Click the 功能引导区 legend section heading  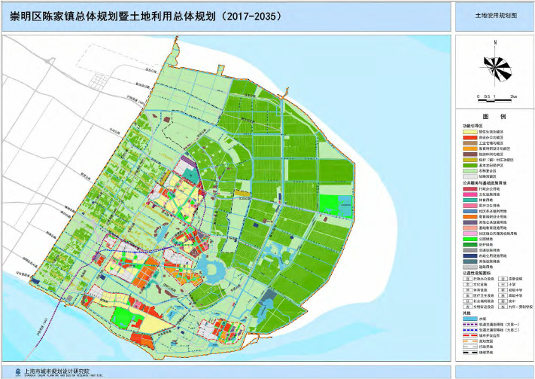pyautogui.click(x=473, y=126)
